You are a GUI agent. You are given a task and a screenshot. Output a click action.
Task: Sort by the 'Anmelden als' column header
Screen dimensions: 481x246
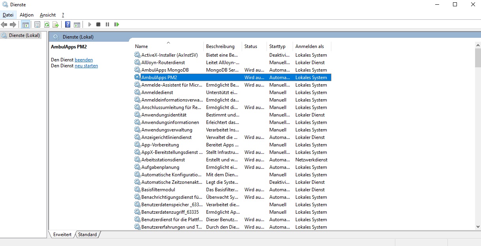pyautogui.click(x=312, y=46)
